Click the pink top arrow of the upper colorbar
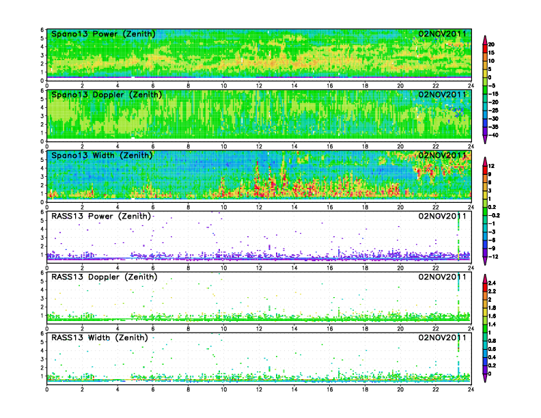The image size is (541, 418). coord(485,40)
